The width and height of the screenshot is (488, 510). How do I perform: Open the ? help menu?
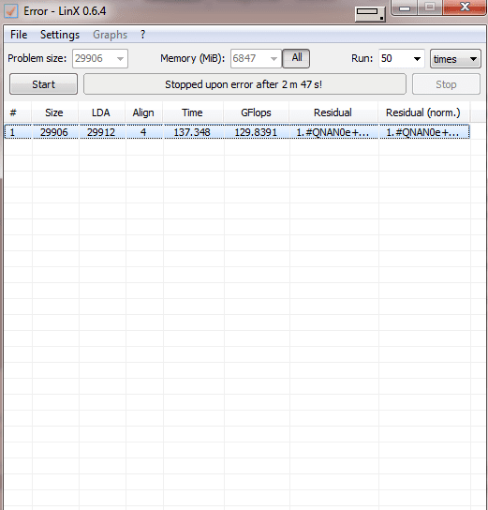(x=143, y=35)
